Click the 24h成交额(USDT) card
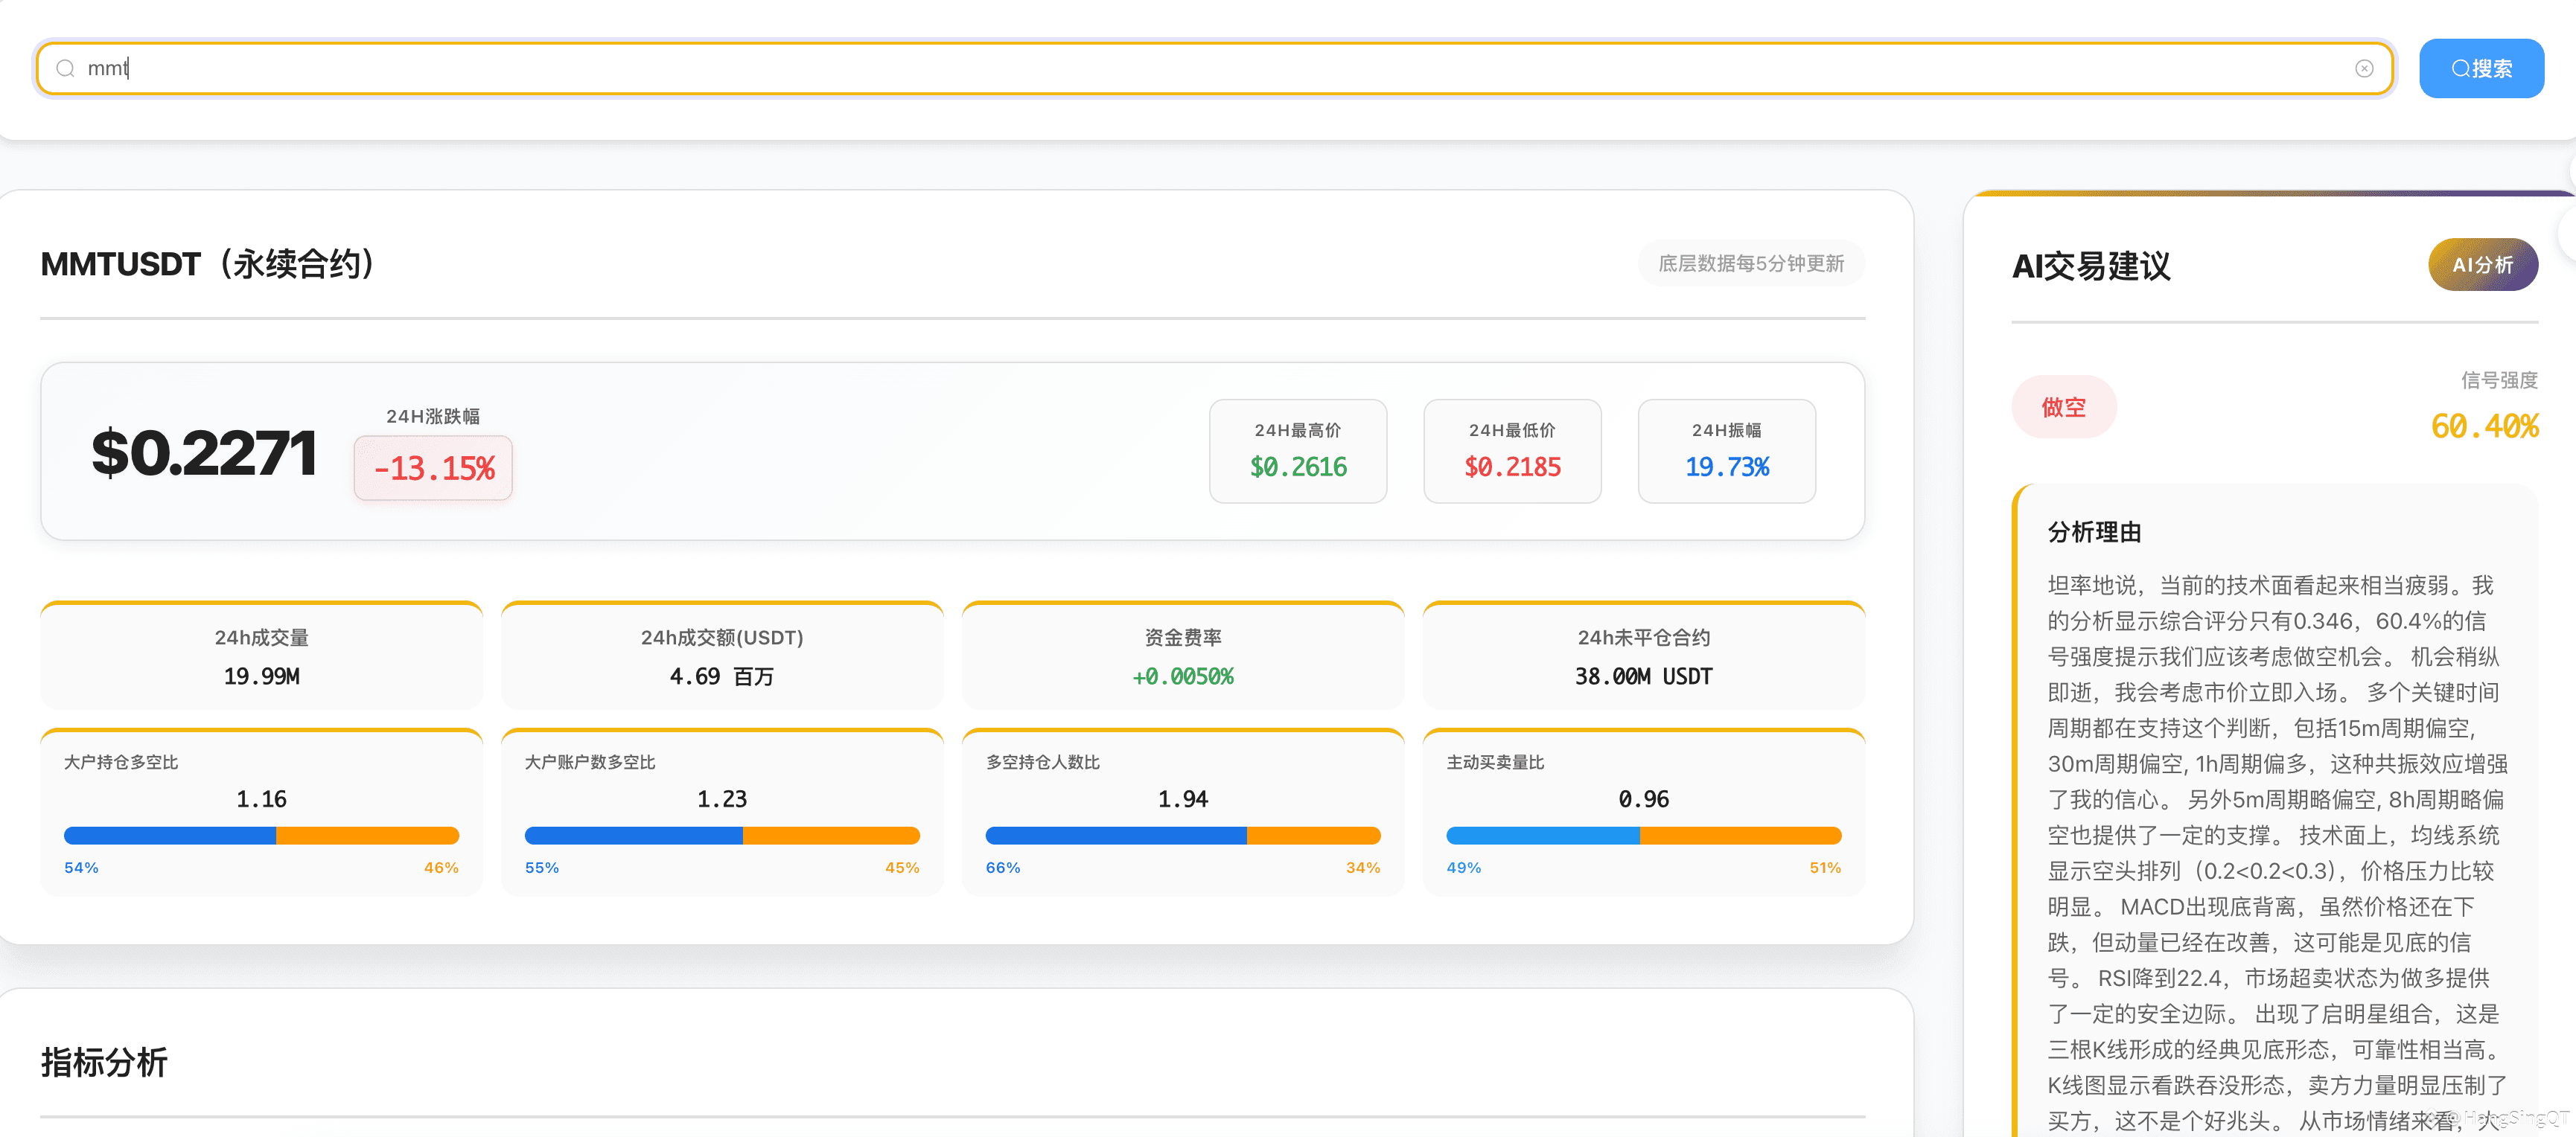Viewport: 2576px width, 1137px height. 721,656
